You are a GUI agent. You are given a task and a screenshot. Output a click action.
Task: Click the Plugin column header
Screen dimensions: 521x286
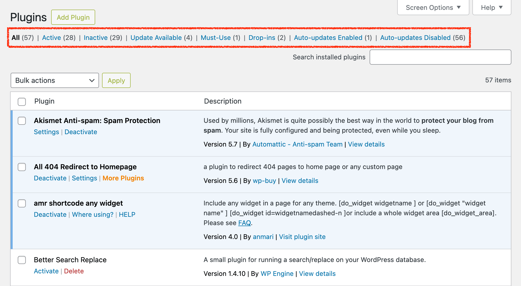(44, 101)
